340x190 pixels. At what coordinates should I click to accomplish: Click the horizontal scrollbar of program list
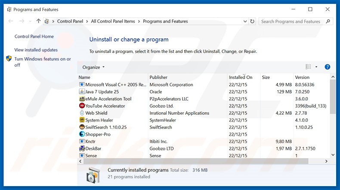(194, 161)
